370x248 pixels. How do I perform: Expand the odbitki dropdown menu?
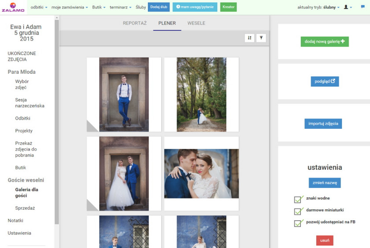(39, 7)
